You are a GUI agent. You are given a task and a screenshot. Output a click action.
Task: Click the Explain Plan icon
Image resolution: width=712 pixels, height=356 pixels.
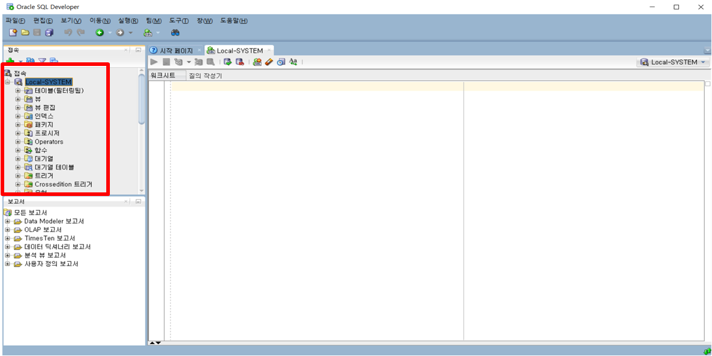pyautogui.click(x=178, y=62)
